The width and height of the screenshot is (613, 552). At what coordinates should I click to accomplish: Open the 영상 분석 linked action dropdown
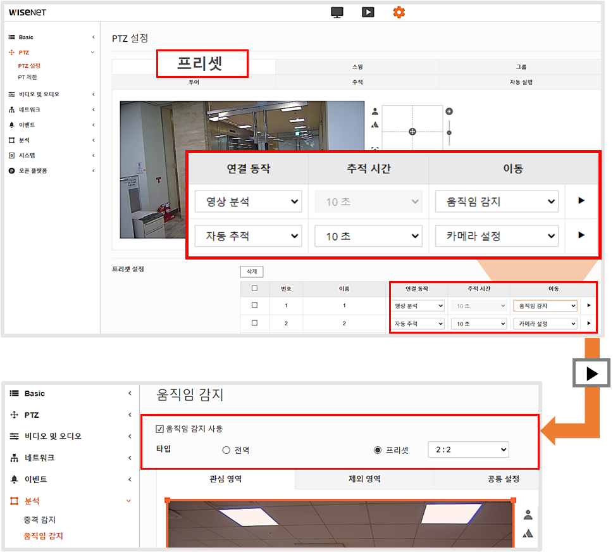pyautogui.click(x=419, y=306)
